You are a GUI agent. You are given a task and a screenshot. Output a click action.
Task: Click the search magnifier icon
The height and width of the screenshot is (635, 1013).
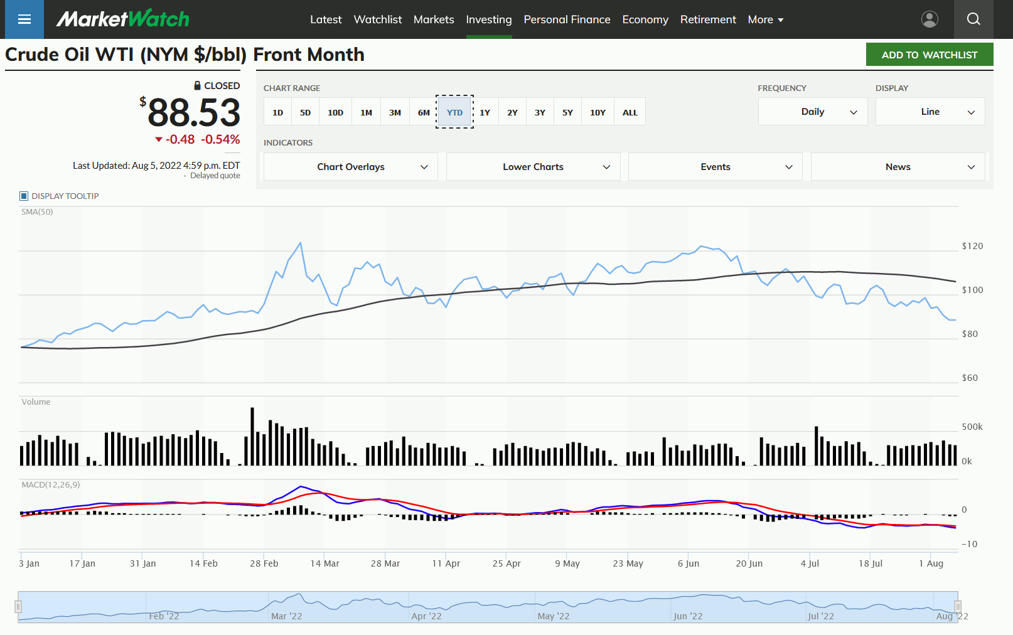click(x=973, y=19)
